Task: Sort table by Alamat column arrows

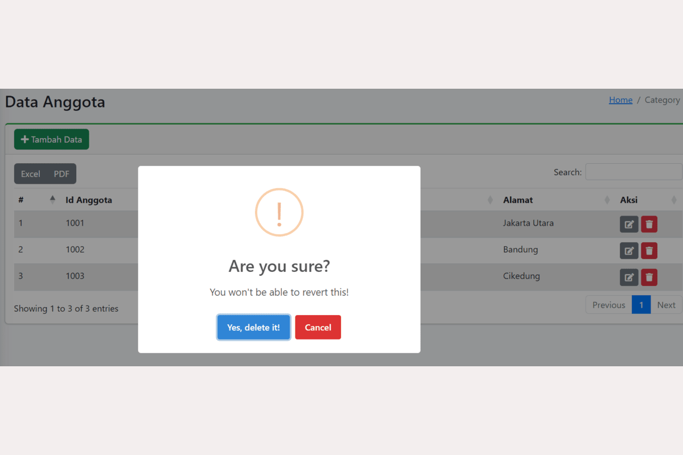Action: (607, 200)
